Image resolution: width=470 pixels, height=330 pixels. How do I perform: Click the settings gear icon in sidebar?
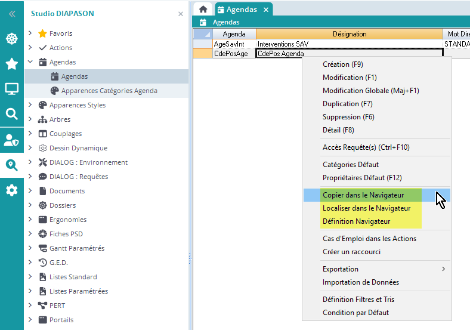point(12,190)
